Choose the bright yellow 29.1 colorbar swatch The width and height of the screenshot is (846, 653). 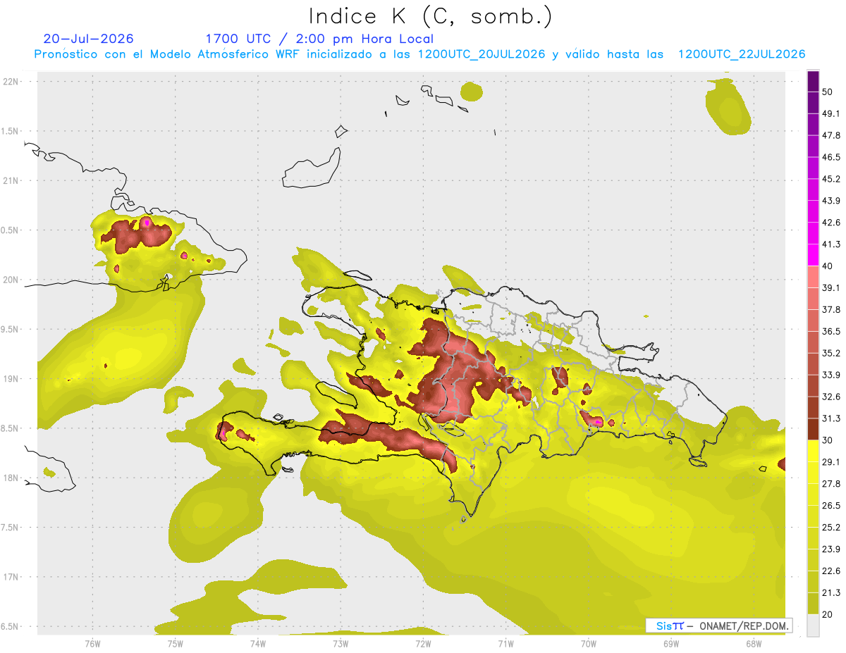813,451
